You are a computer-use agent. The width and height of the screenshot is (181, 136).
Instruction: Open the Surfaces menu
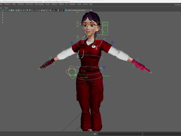pyautogui.click(x=54, y=4)
